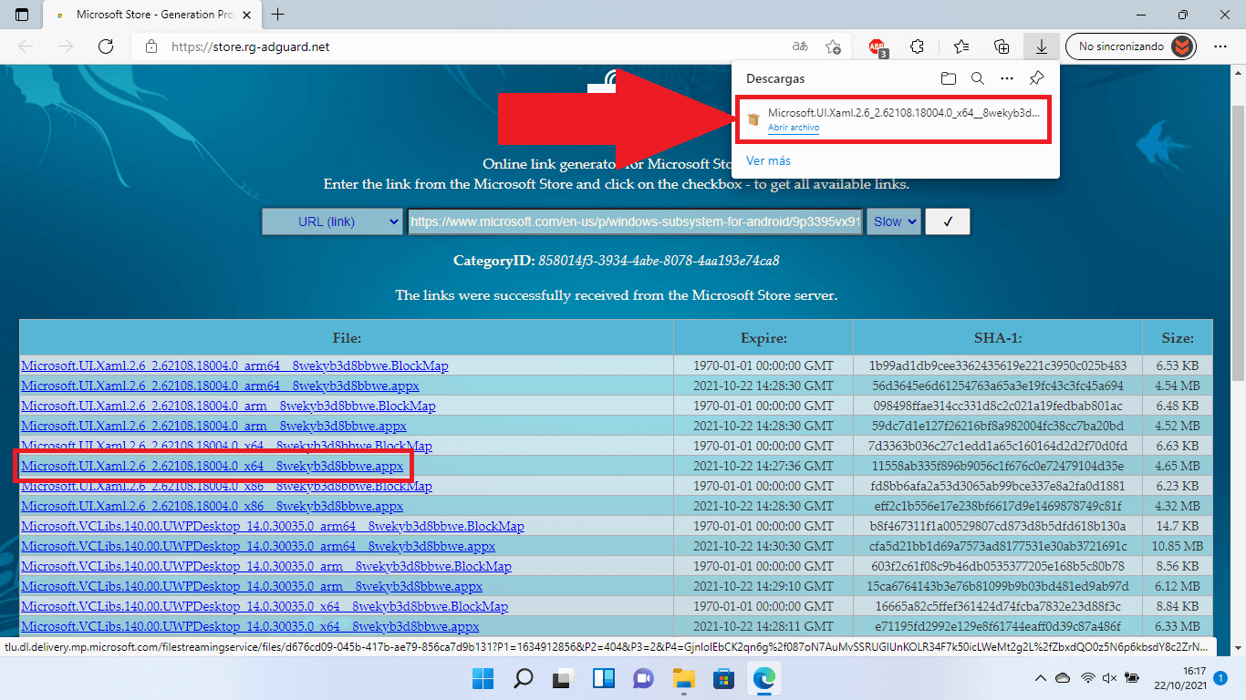Search downloads with the magnifier icon
Screen dimensions: 1246x700
tap(978, 79)
